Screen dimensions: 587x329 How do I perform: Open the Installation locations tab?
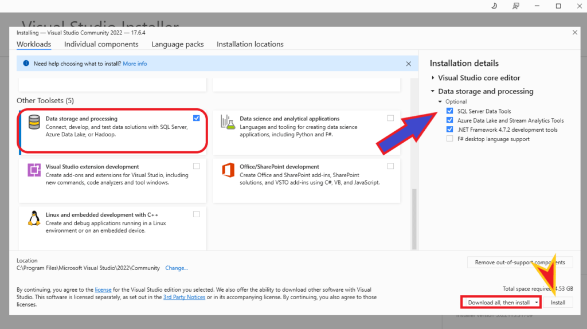click(250, 44)
